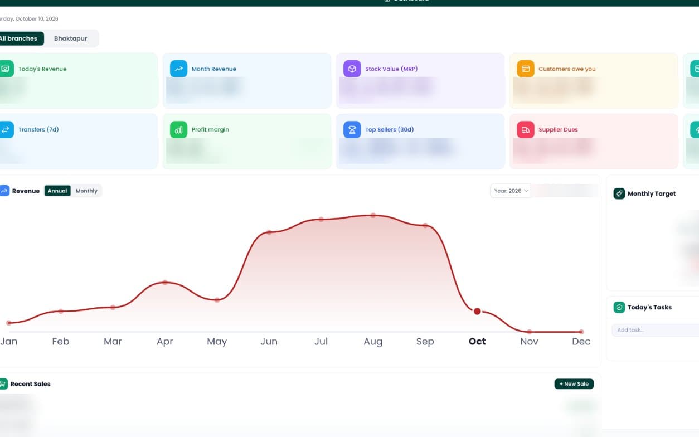The image size is (699, 437).
Task: Click the Aug data point on chart
Action: 373,215
